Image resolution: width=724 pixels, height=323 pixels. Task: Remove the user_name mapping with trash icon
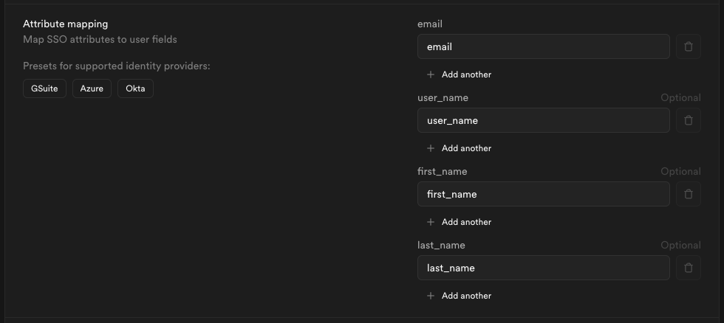coord(689,120)
